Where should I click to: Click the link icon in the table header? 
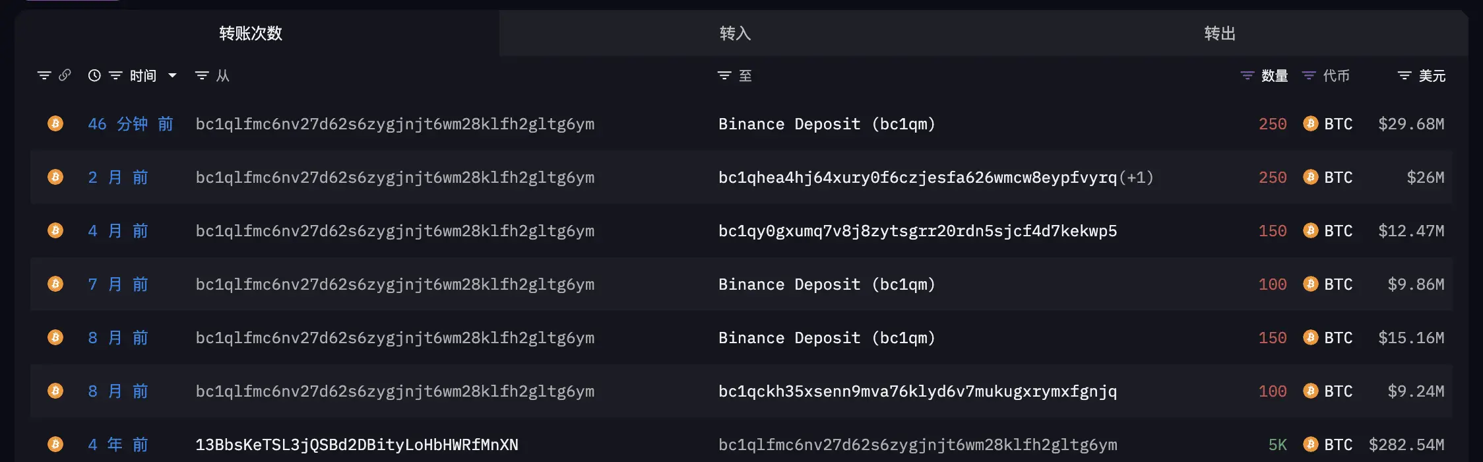tap(65, 75)
